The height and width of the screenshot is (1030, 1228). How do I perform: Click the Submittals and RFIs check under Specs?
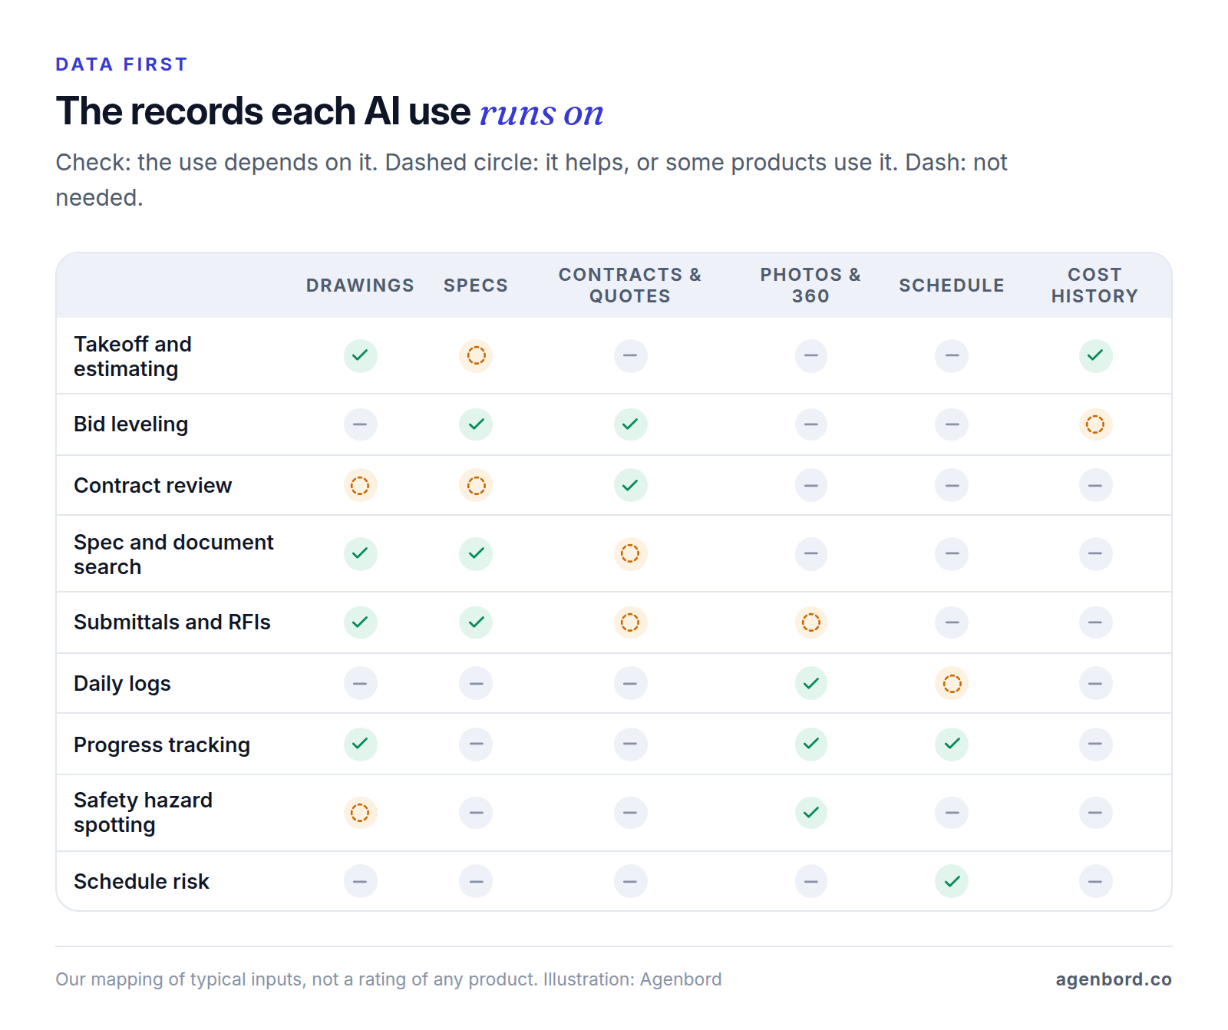click(x=476, y=622)
